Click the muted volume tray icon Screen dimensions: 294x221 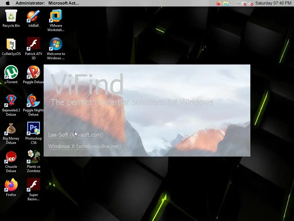(251, 3)
